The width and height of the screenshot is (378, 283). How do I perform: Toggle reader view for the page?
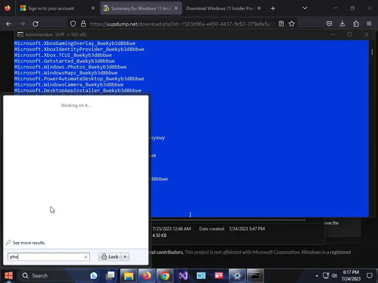[281, 24]
